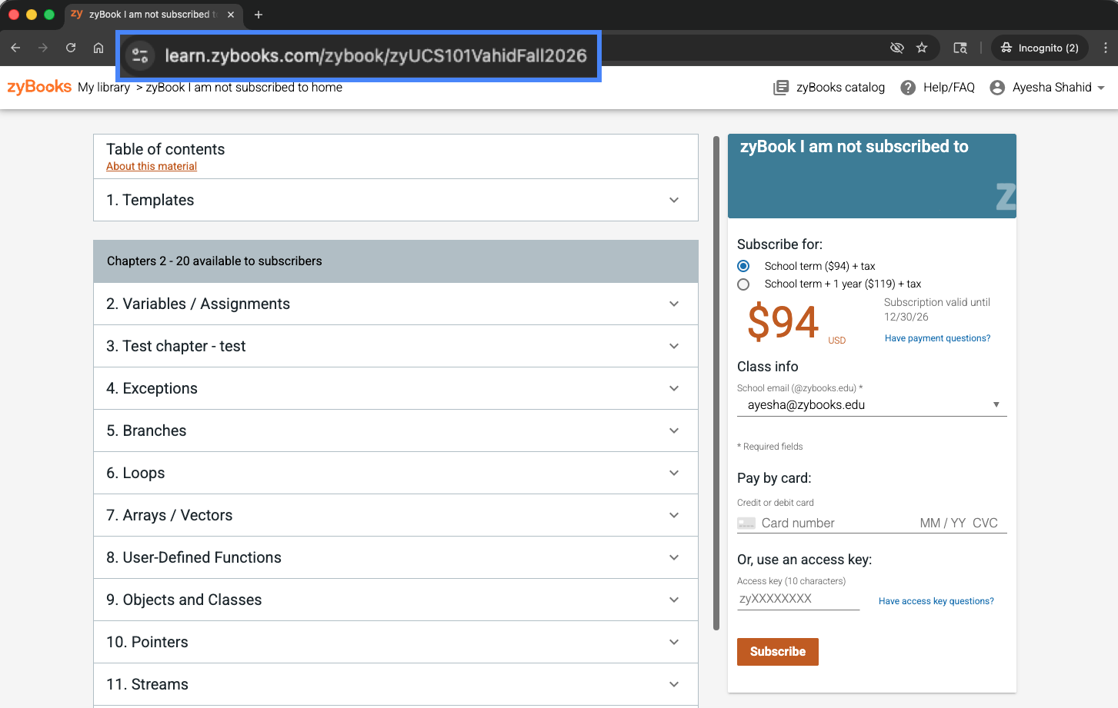Viewport: 1118px width, 708px height.
Task: Close the zyBook browser tab
Action: pos(231,15)
